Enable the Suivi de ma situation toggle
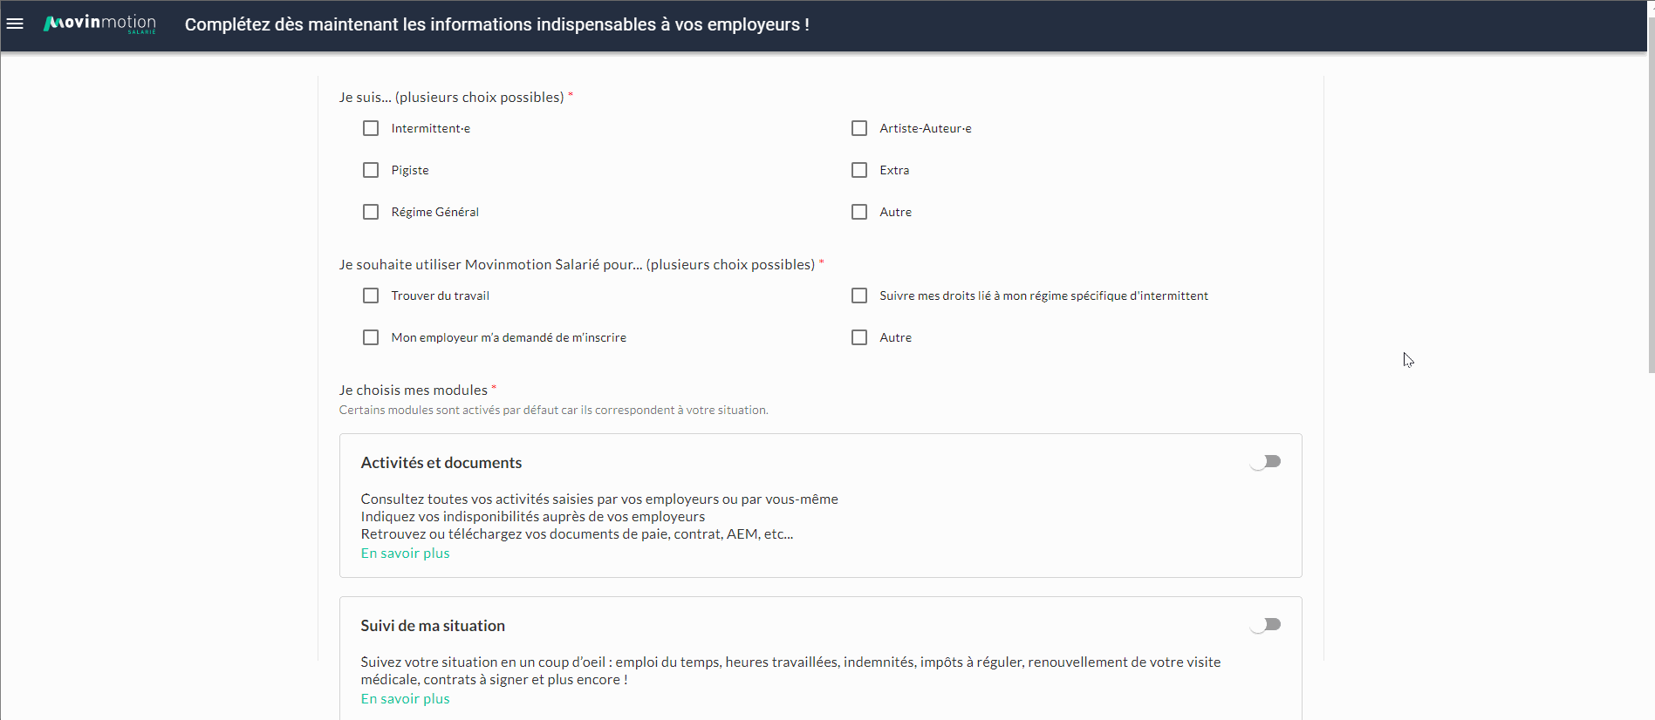This screenshot has height=720, width=1655. coord(1265,625)
